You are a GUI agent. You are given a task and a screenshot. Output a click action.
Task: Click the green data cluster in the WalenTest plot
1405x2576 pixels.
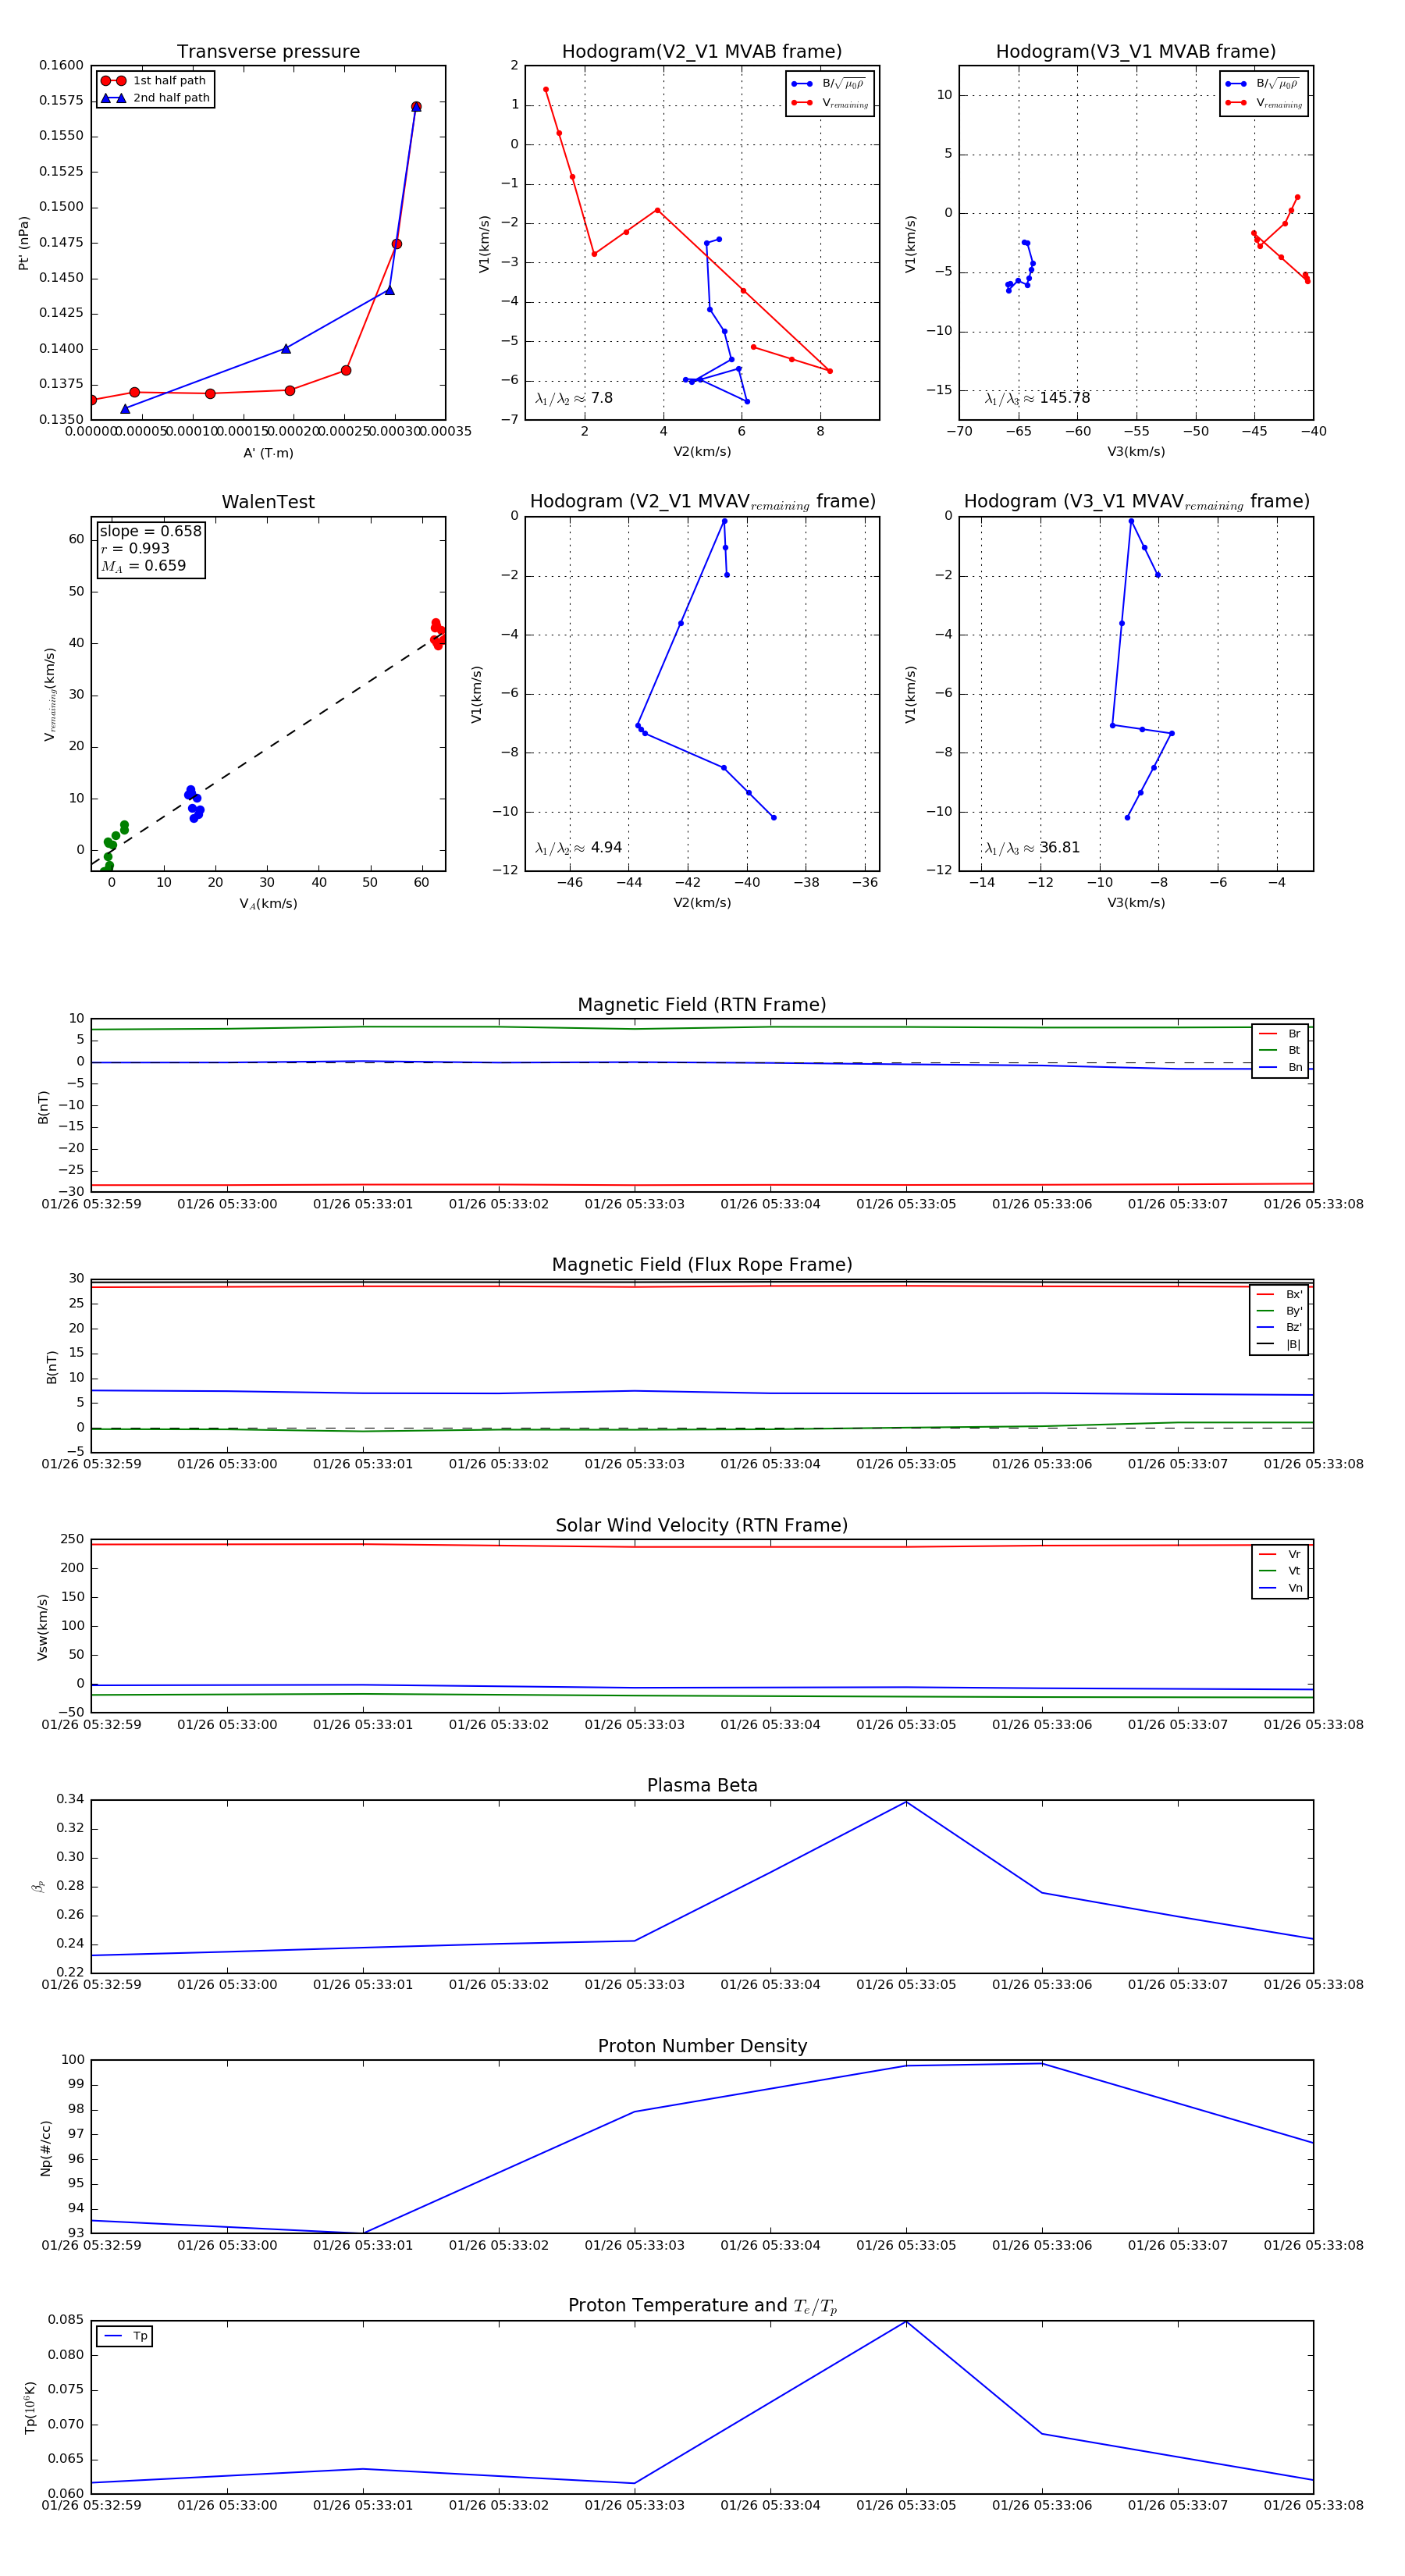[114, 846]
